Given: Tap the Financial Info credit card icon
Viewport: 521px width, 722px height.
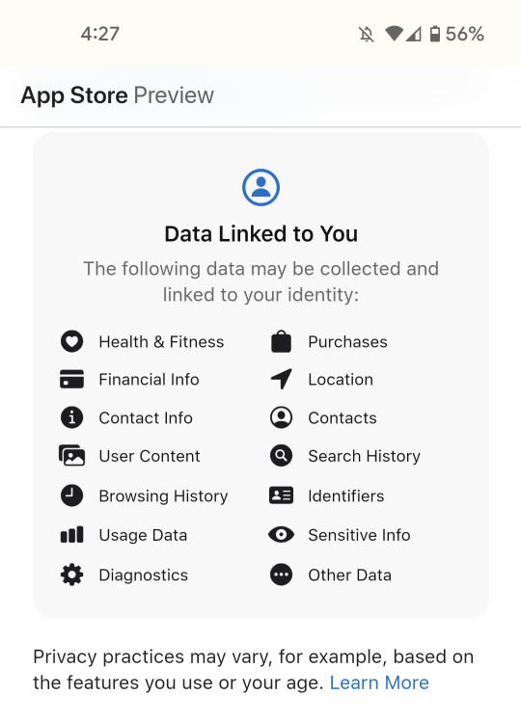Looking at the screenshot, I should [71, 380].
